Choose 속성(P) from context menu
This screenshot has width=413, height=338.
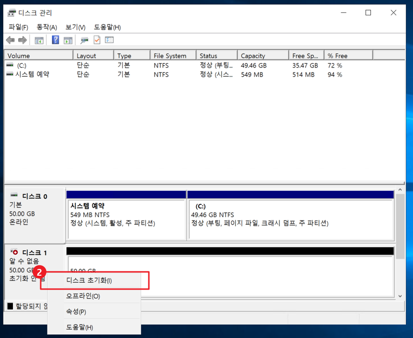(x=94, y=312)
